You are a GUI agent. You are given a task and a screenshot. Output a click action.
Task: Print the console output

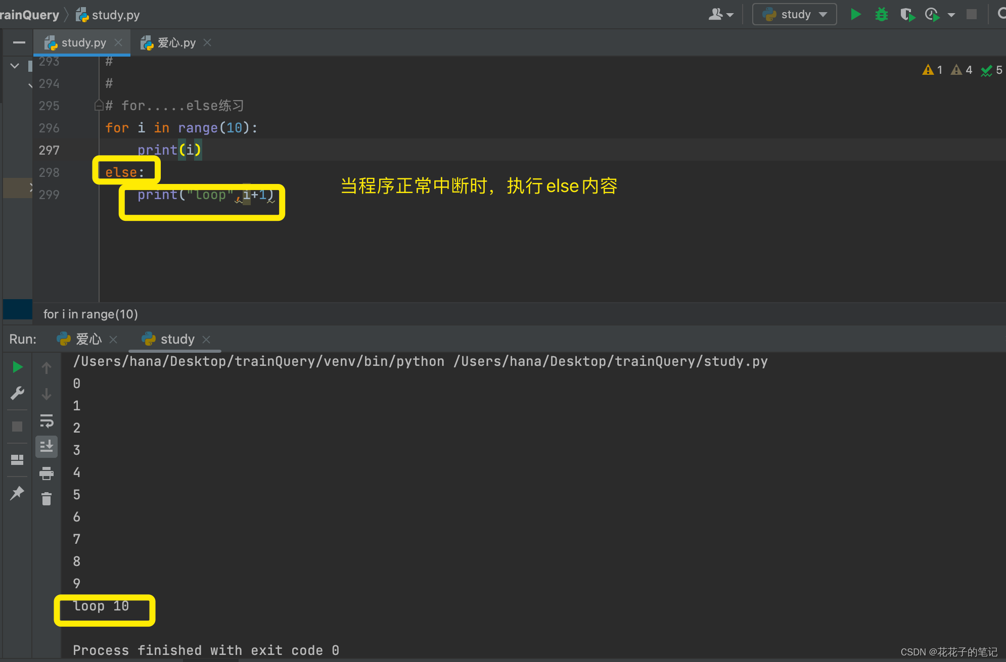pos(47,473)
